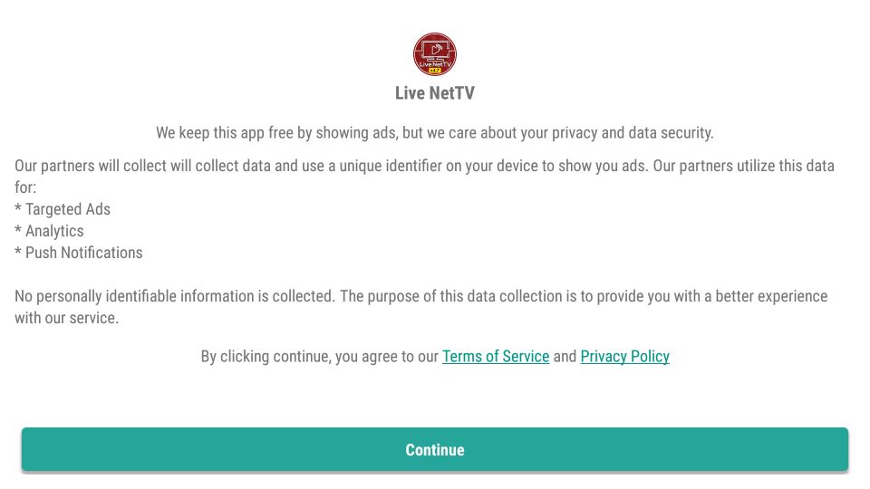Click the 'By clicking continue, you agree' text
This screenshot has height=489, width=870.
[320, 357]
